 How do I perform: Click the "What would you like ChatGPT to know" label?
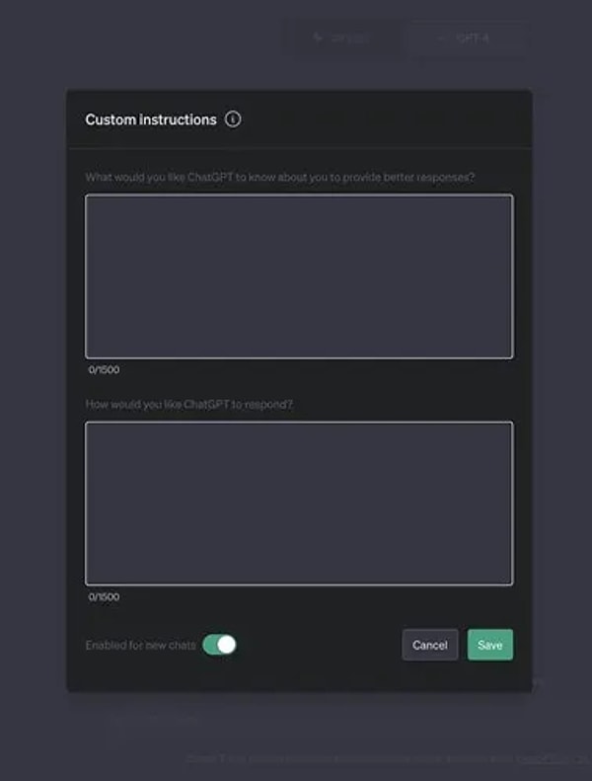pos(280,178)
